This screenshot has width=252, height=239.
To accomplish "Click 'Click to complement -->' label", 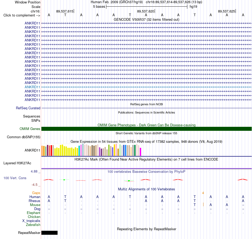I will click(22, 15).
